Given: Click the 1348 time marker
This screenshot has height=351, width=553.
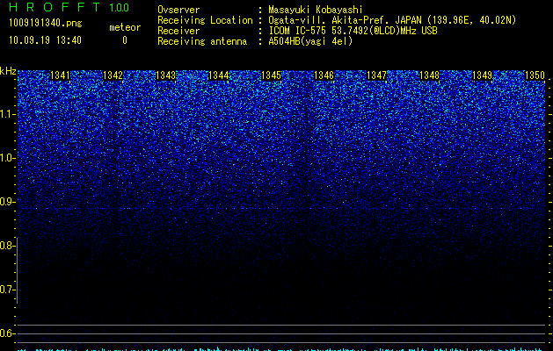Looking at the screenshot, I should [429, 75].
